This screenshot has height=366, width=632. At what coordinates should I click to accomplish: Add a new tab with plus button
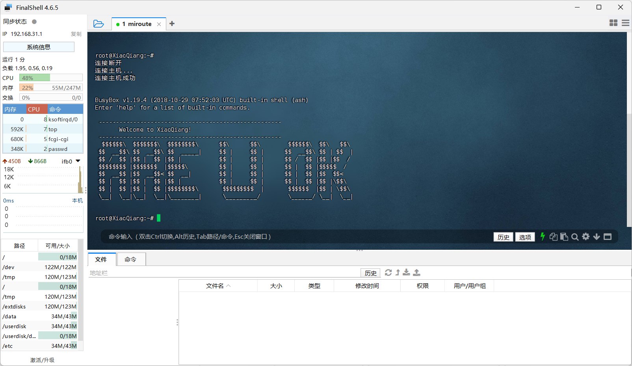coord(172,24)
